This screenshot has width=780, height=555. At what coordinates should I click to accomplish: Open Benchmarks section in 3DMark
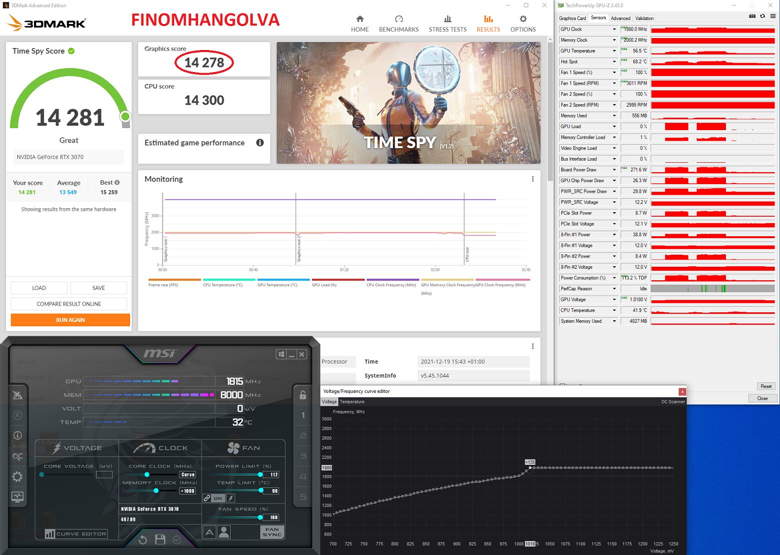point(399,24)
